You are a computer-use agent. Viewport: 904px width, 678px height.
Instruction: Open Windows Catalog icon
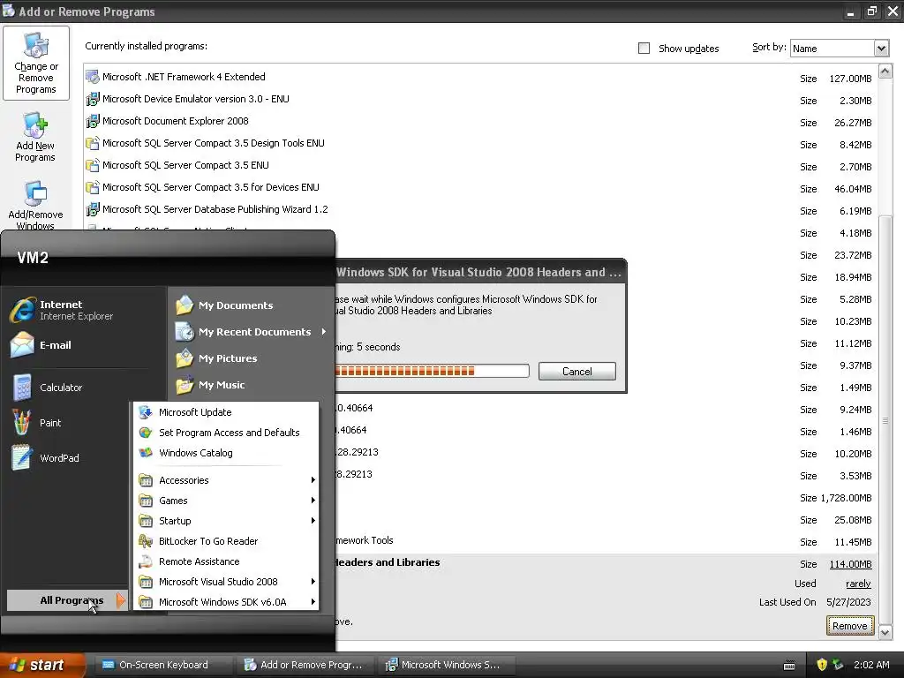pyautogui.click(x=146, y=453)
